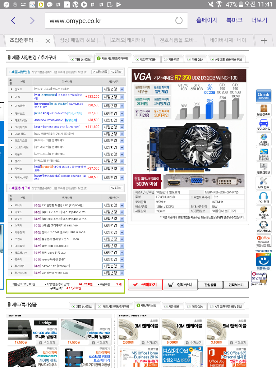The image size is (276, 368).
Task: Click the 초기화 reset in 제품사양변경 header
Action: pos(116,72)
